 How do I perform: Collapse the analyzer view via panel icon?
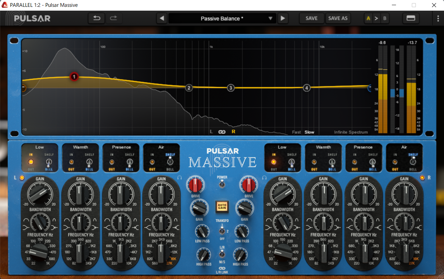411,19
